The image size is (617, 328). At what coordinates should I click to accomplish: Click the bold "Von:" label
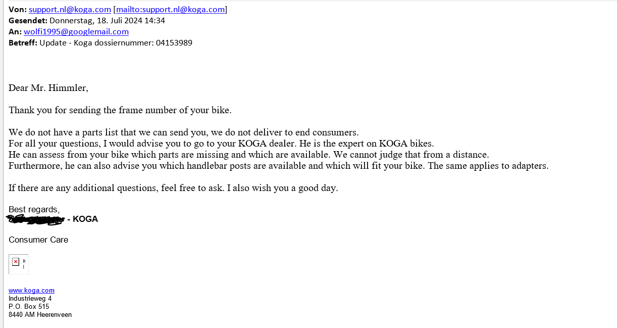pos(17,10)
